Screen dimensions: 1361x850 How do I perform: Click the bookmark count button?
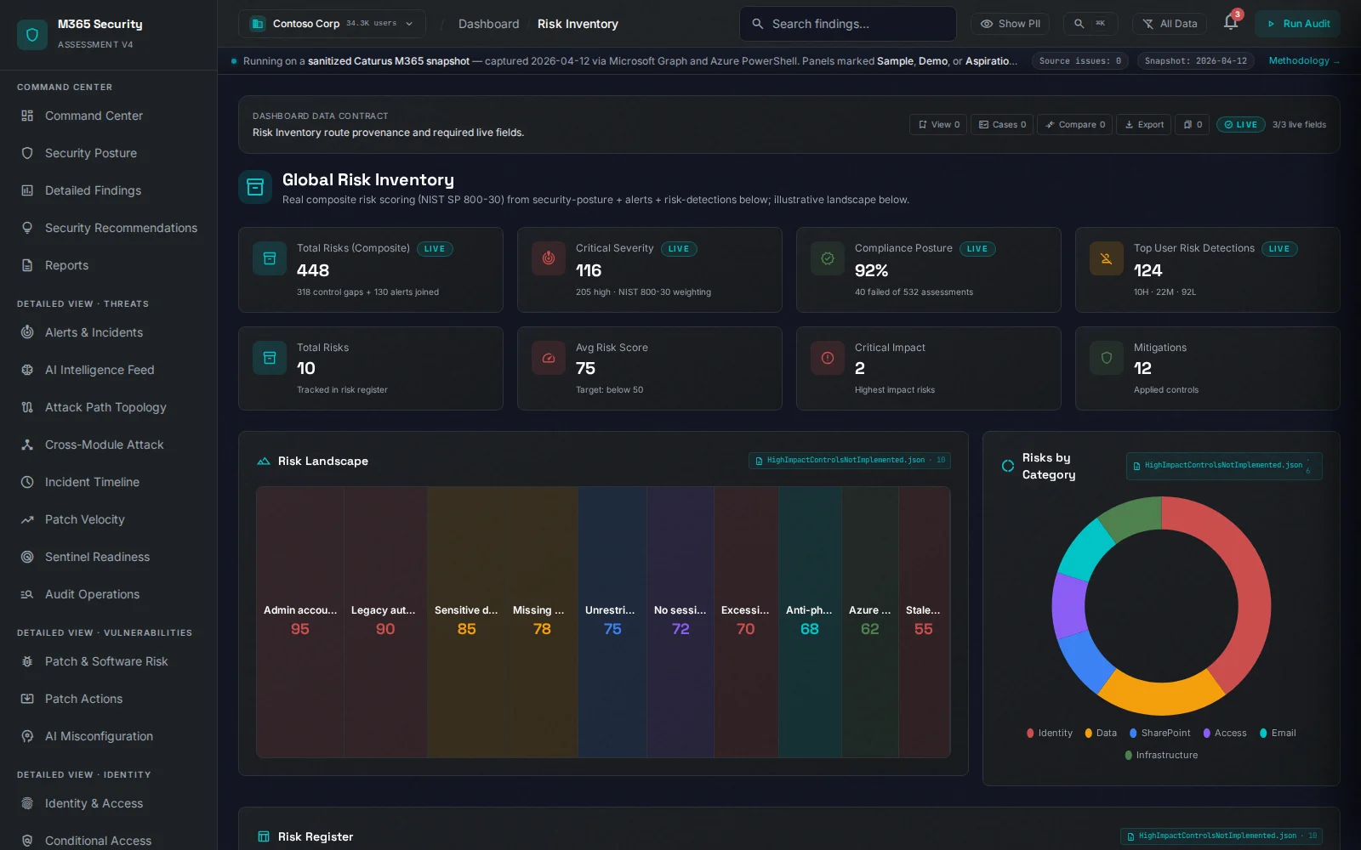pos(1193,125)
